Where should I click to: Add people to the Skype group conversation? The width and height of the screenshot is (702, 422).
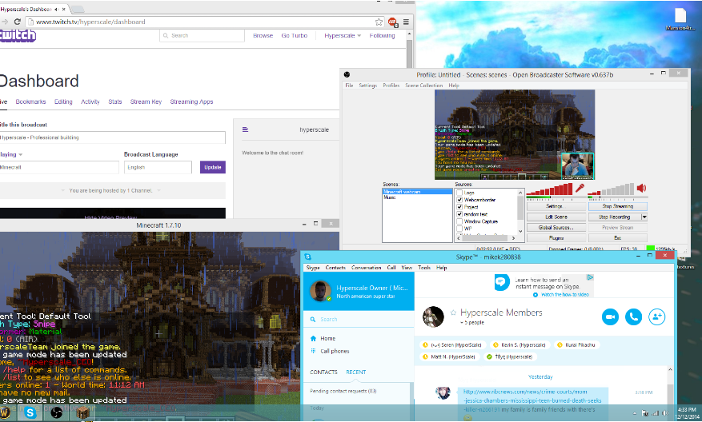[x=657, y=316]
